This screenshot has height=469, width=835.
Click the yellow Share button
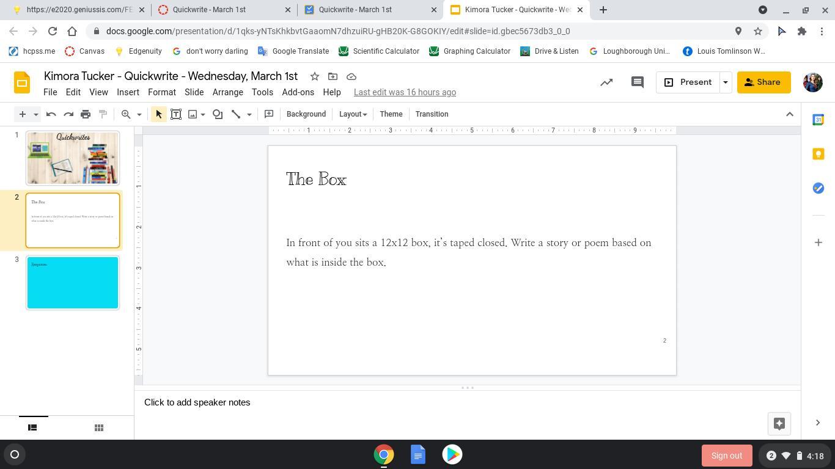click(763, 82)
